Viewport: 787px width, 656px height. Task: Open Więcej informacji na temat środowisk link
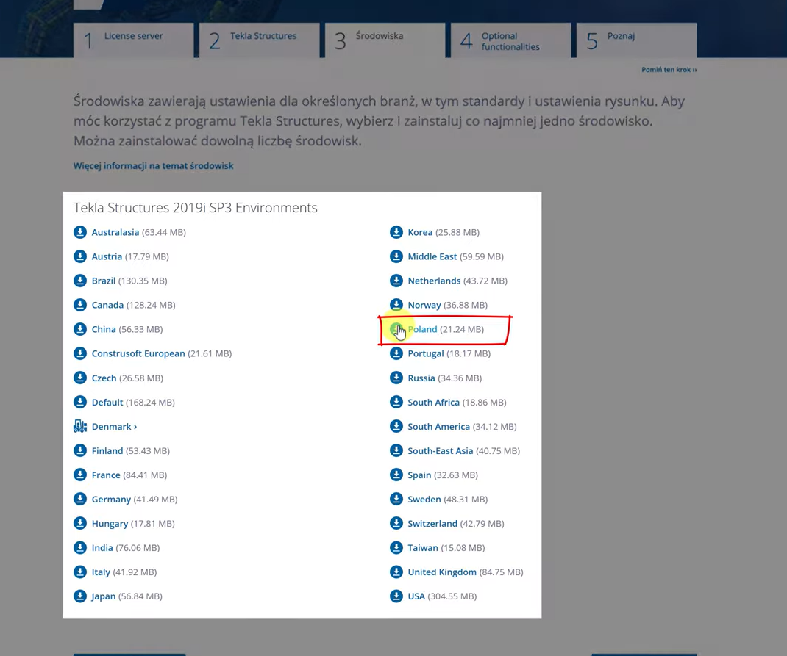coord(153,166)
